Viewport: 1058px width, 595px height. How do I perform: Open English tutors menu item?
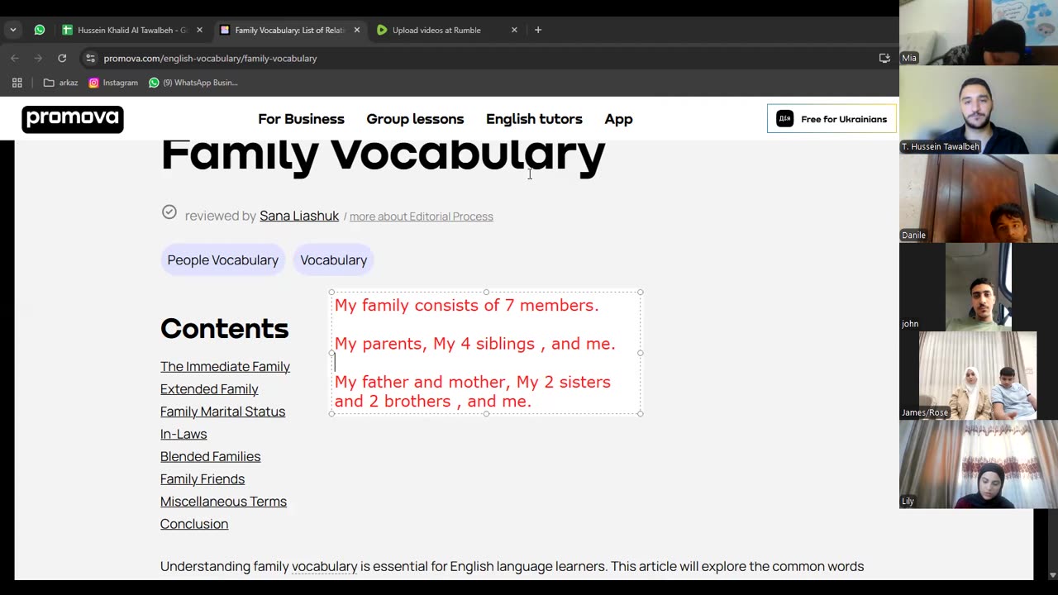534,119
